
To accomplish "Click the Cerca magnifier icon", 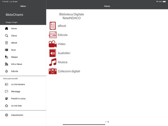I will click(6, 36).
